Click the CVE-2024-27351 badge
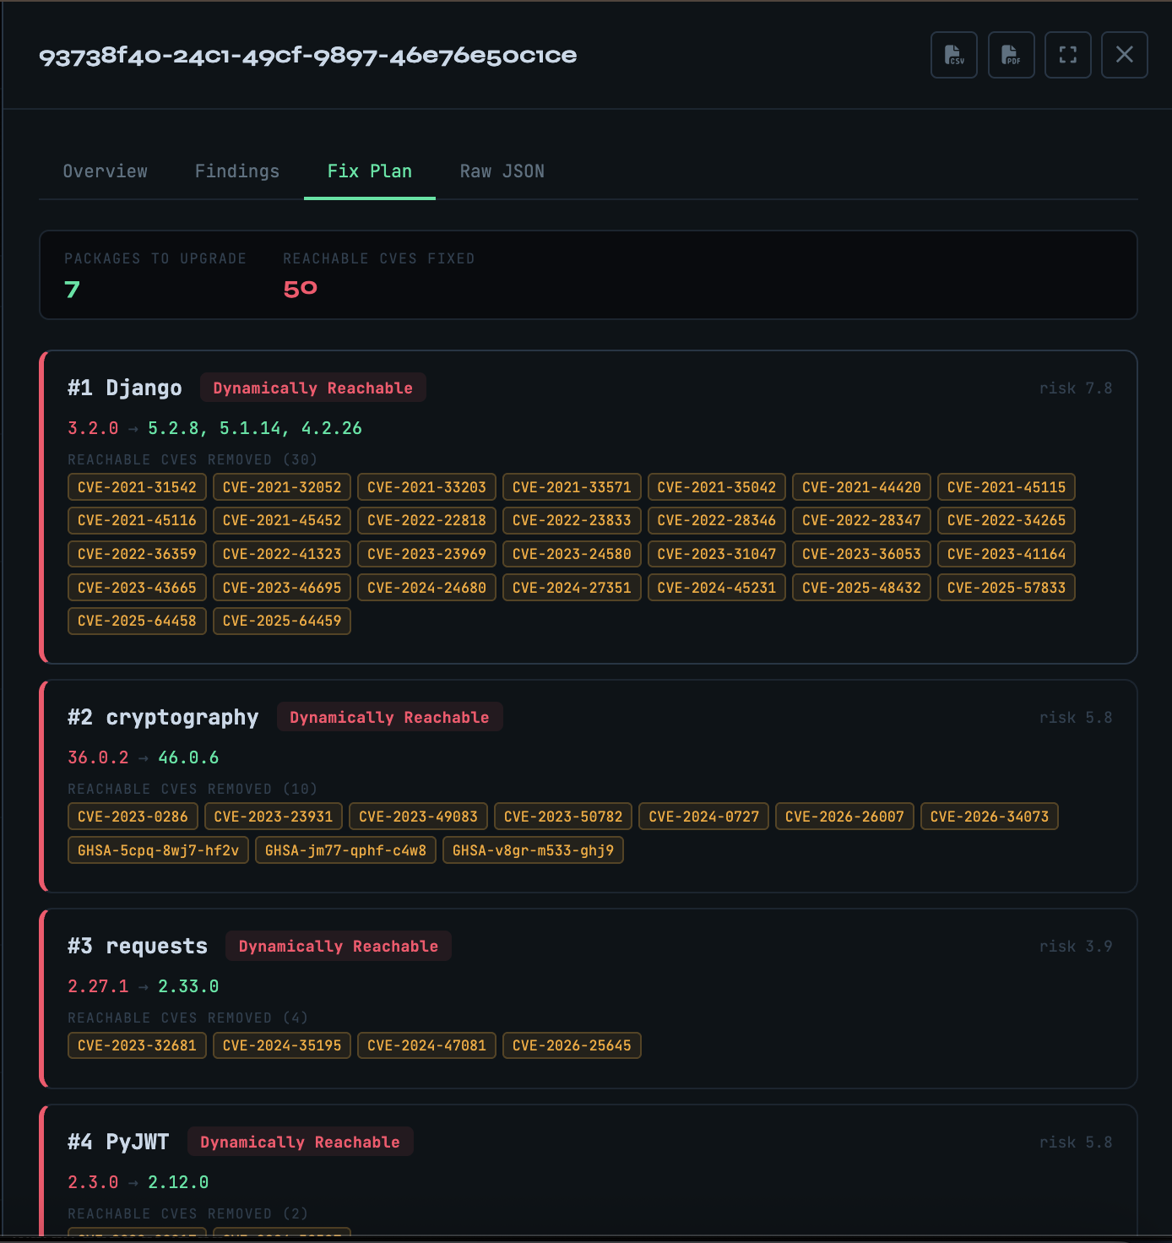Image resolution: width=1172 pixels, height=1243 pixels. click(x=572, y=588)
